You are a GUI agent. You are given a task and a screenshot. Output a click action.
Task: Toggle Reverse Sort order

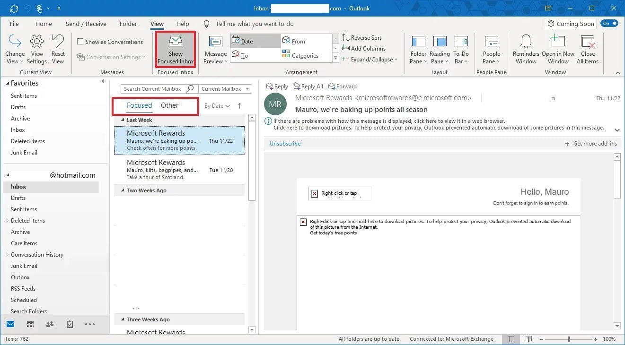click(x=361, y=38)
